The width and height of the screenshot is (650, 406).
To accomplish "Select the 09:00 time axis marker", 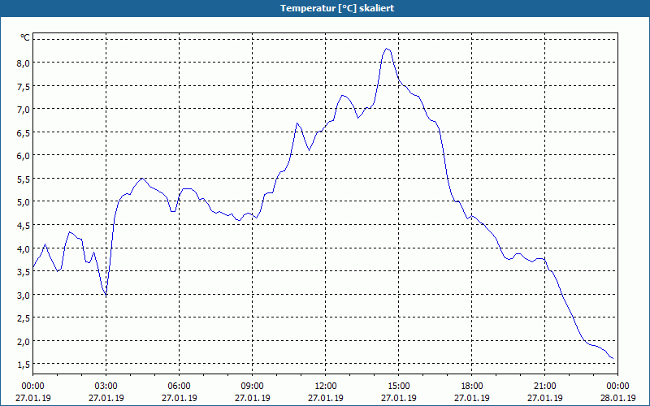I will point(253,387).
